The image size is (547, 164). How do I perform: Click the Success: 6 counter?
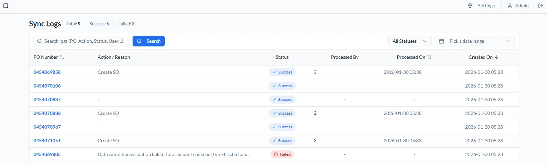(x=99, y=24)
